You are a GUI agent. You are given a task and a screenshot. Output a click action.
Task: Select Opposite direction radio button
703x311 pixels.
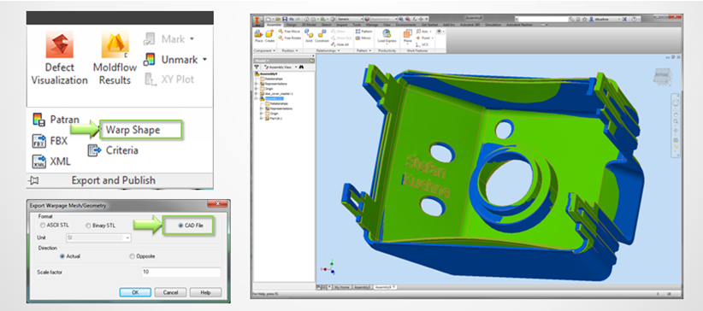pos(142,256)
